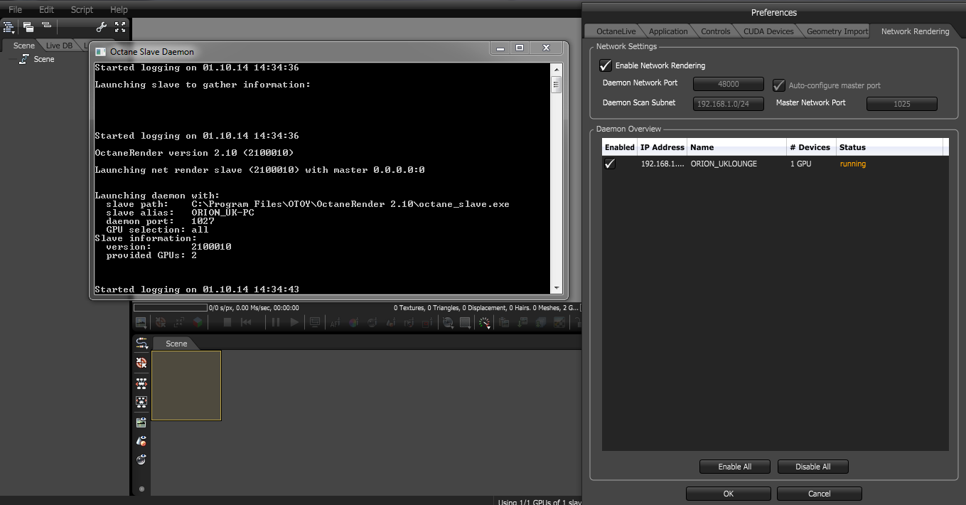Open the wire style dropdown in node graph toolbar
The width and height of the screenshot is (966, 505).
pyautogui.click(x=142, y=344)
